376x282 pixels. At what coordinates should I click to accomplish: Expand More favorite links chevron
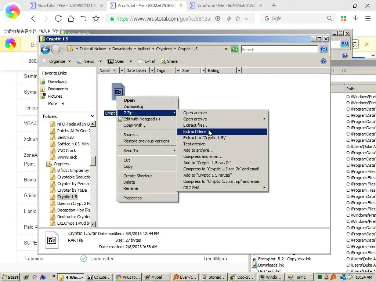click(63, 104)
